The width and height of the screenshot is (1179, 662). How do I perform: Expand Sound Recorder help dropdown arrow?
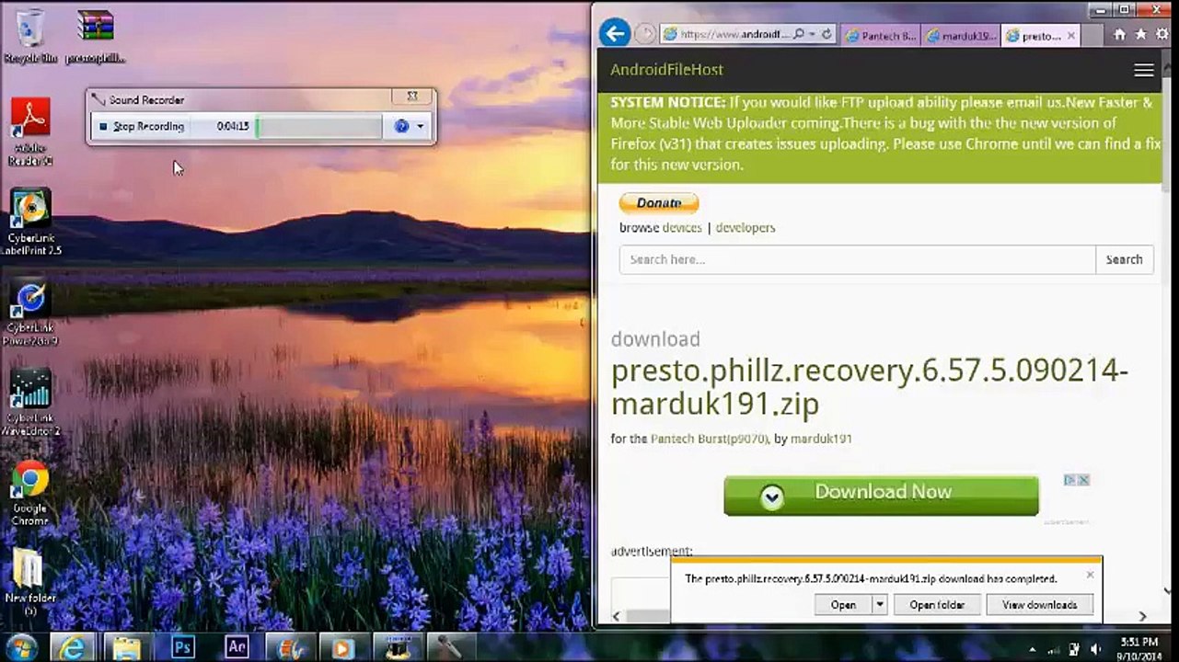click(x=421, y=127)
